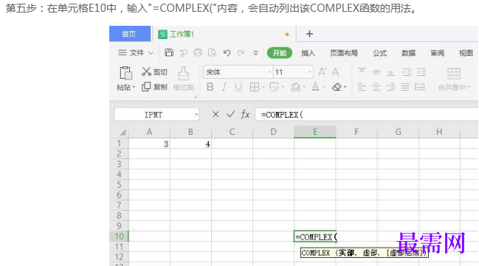
Task: Expand the font color dropdown arrow
Action: tap(323, 87)
